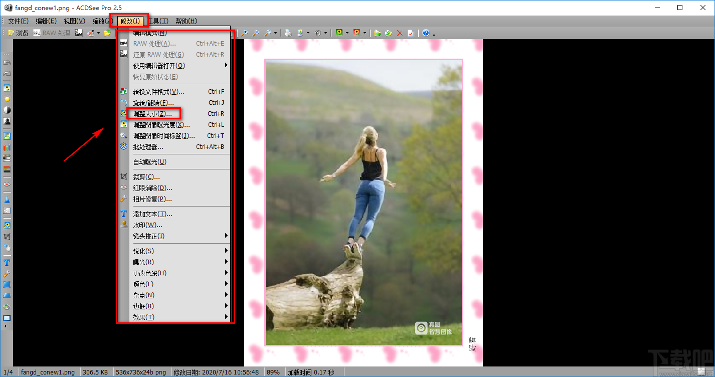Select the red eye removal tool in left toolbar
Image resolution: width=715 pixels, height=377 pixels.
click(7, 184)
